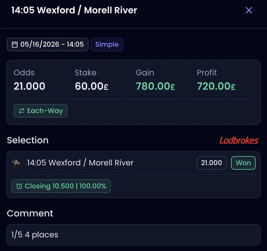267x251 pixels.
Task: Click the horse racing jockey icon
Action: (16, 163)
